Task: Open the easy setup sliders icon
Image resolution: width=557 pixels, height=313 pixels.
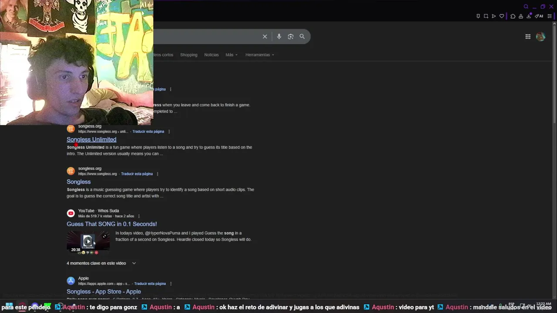Action: 550,16
